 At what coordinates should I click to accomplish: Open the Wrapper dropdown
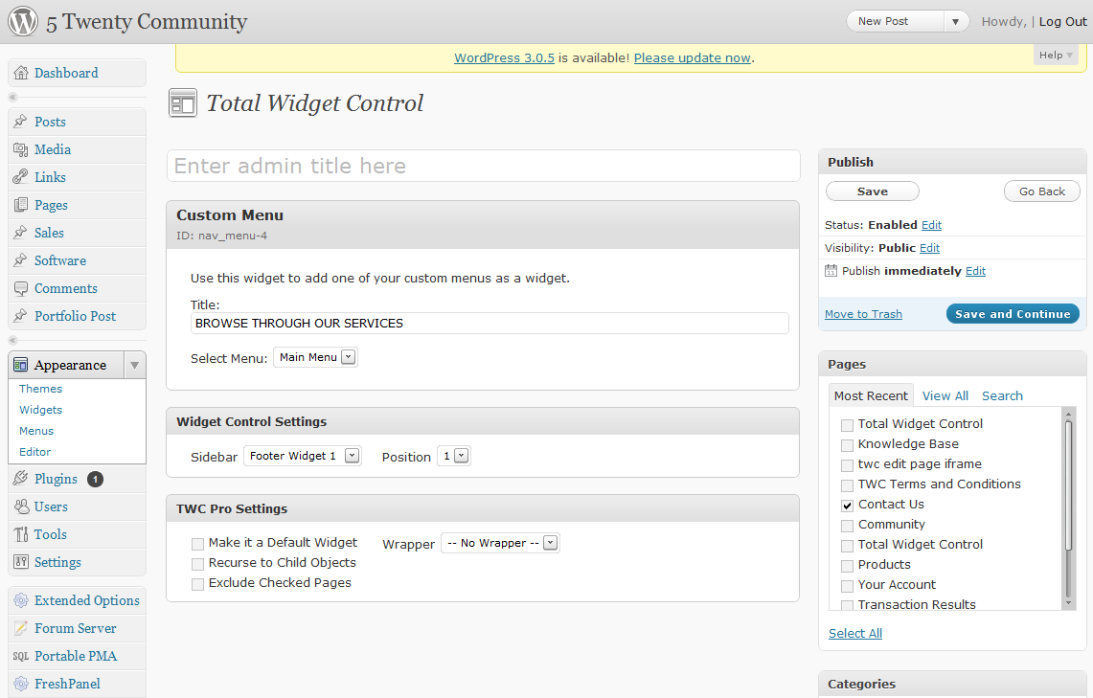500,543
